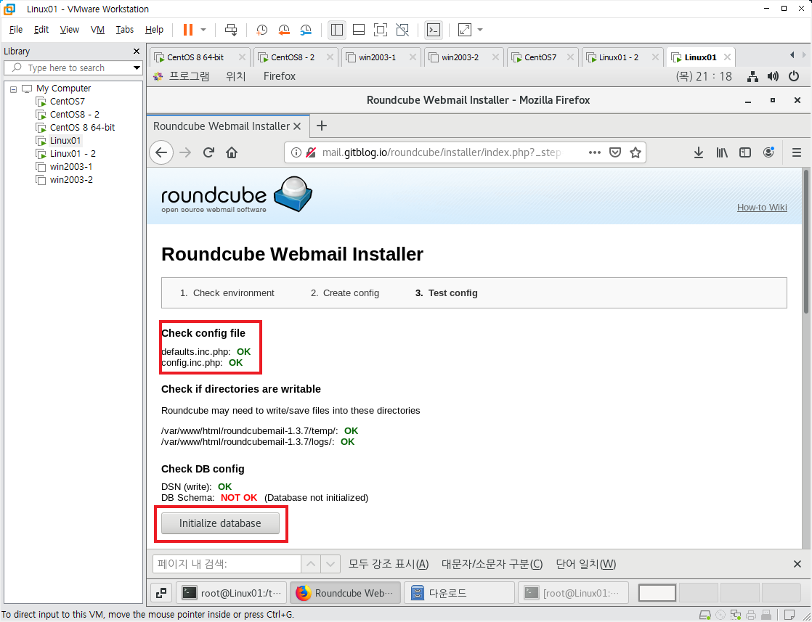Image resolution: width=812 pixels, height=622 pixels.
Task: Click the guest volume icon
Action: click(x=774, y=77)
